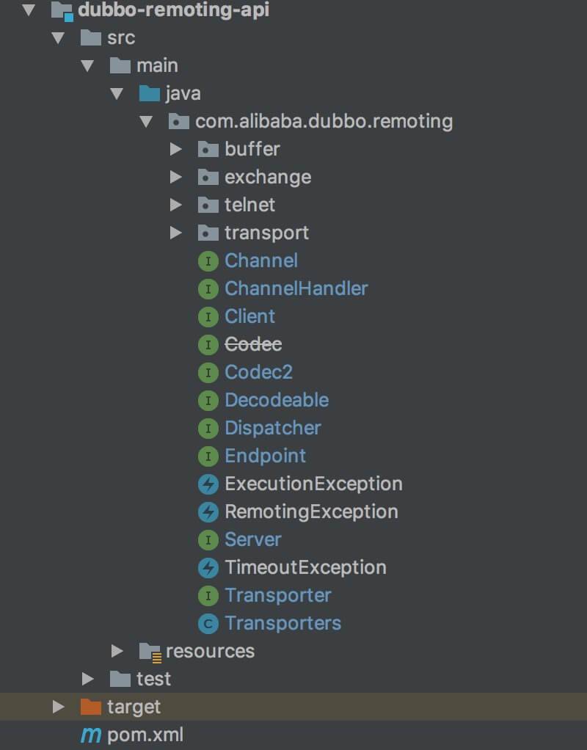587x750 pixels.
Task: Click the deprecated Codec interface icon
Action: pyautogui.click(x=208, y=344)
